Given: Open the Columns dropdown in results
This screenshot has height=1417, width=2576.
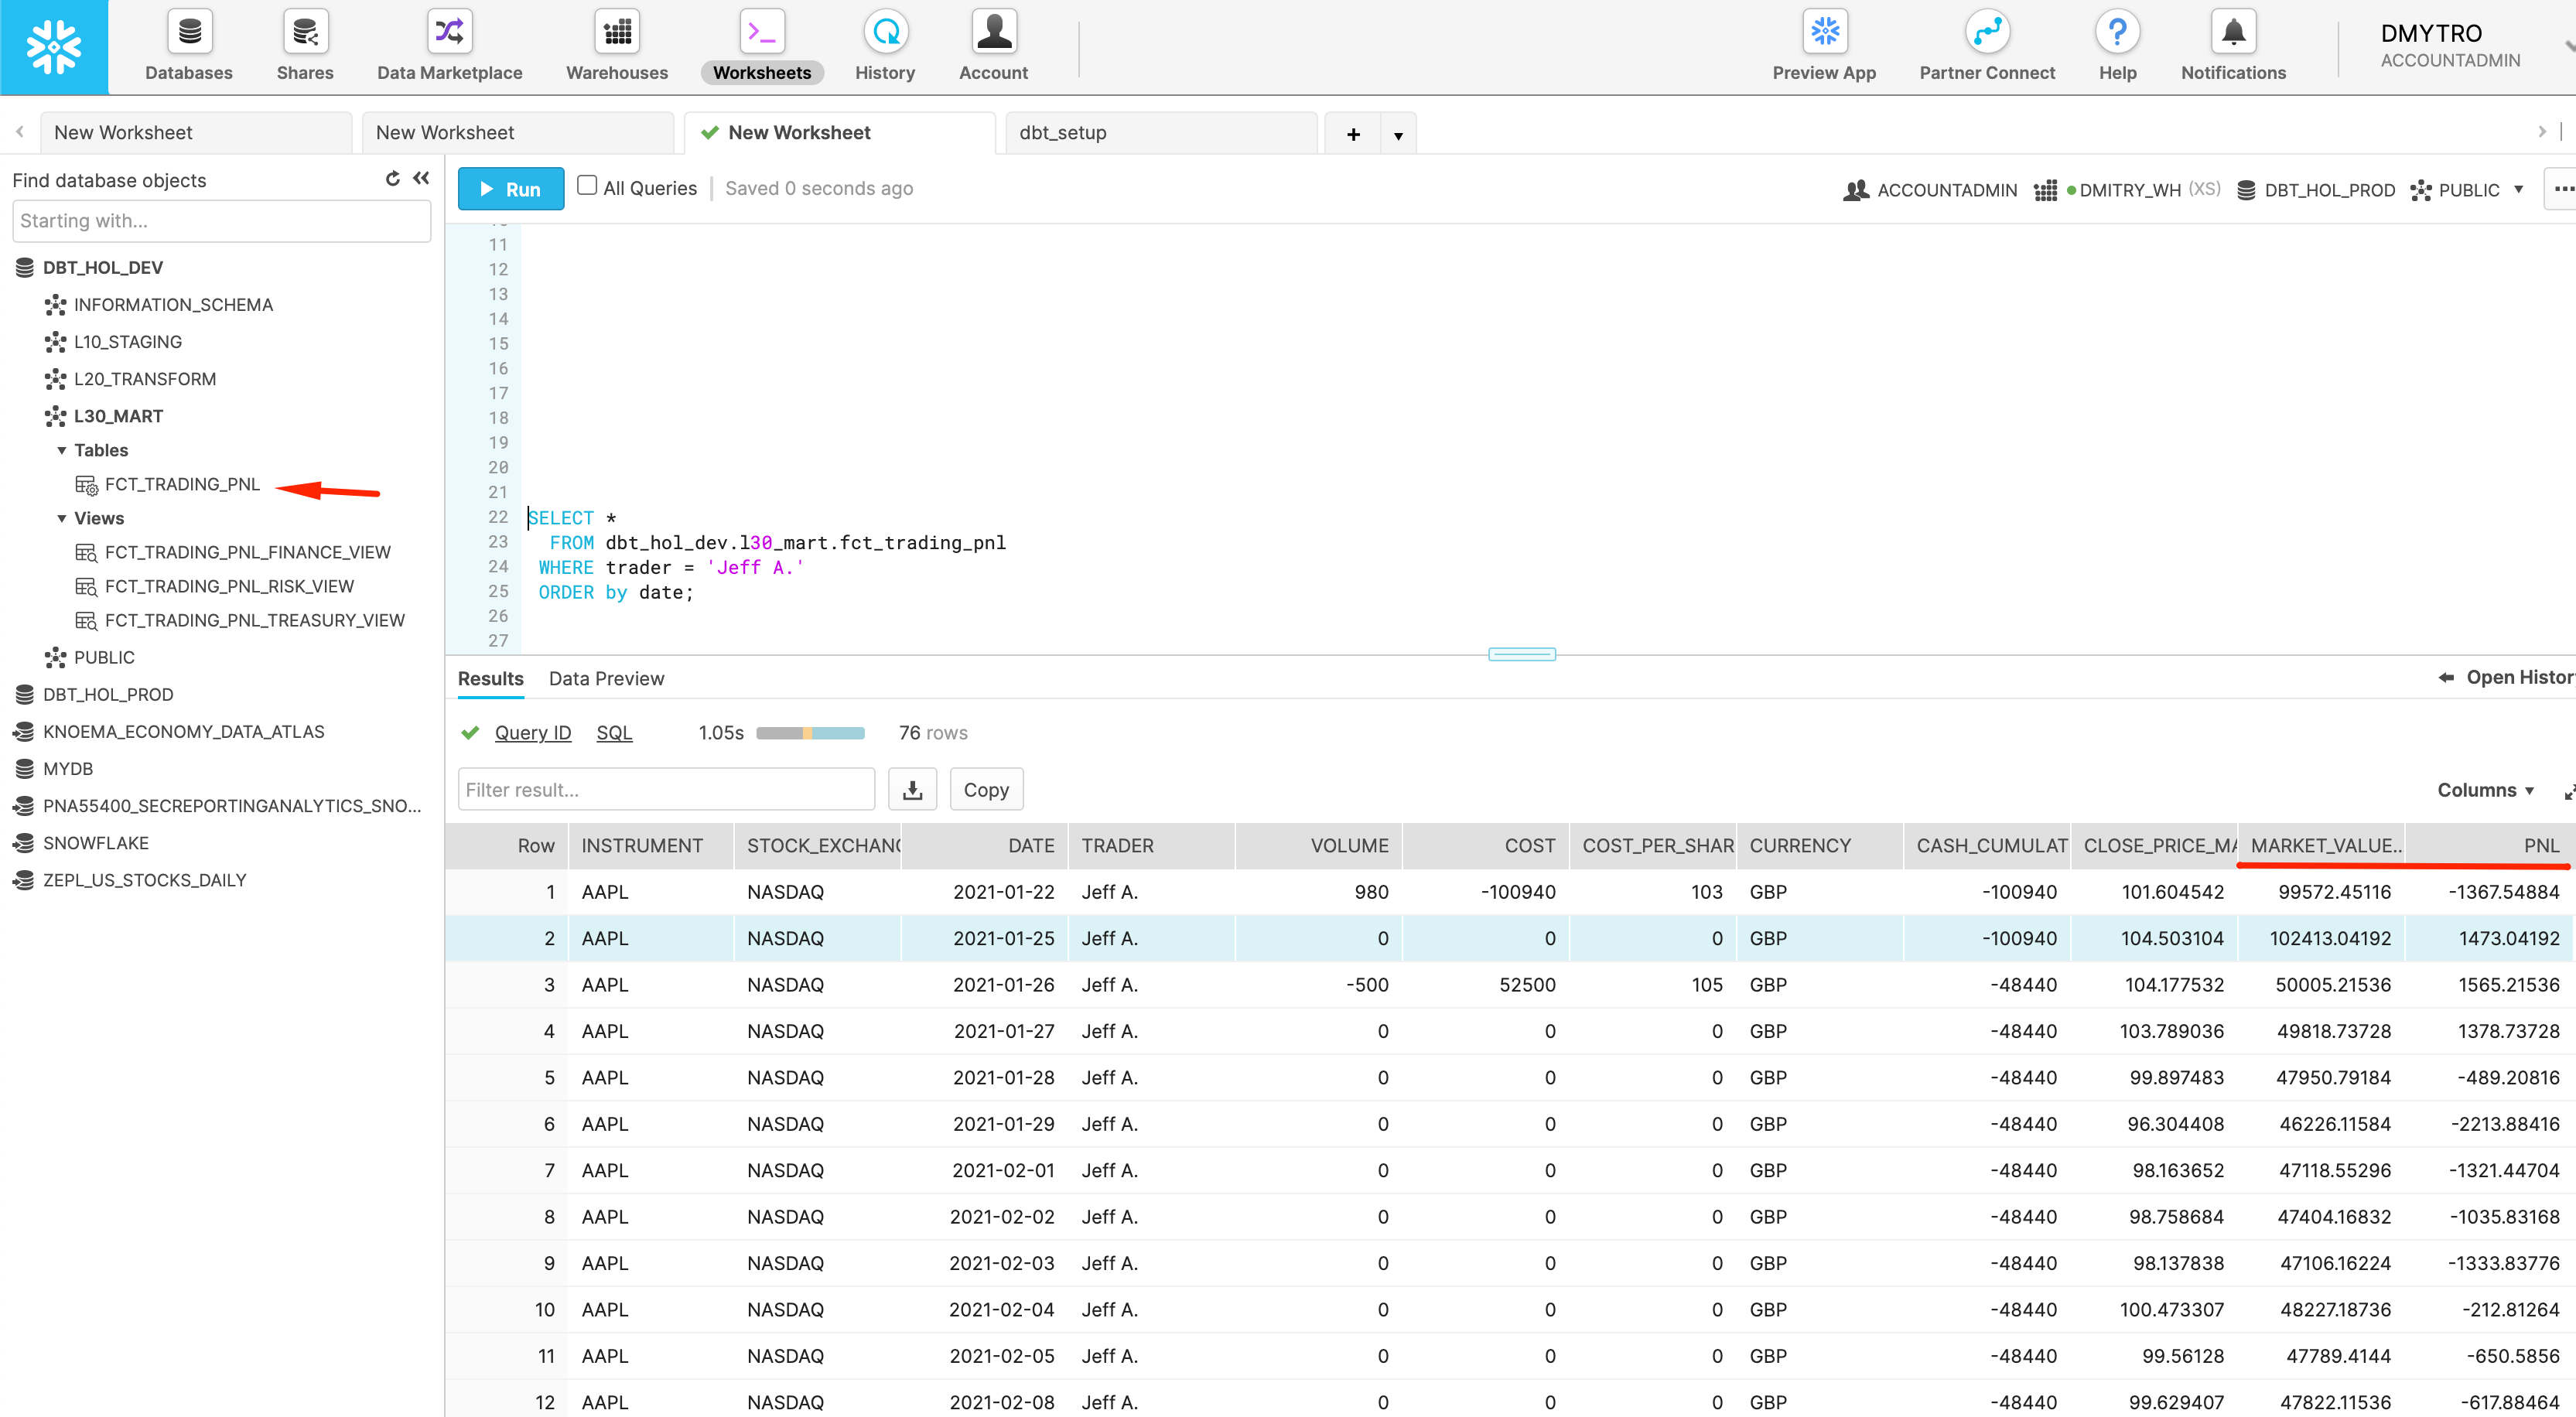Looking at the screenshot, I should pyautogui.click(x=2484, y=790).
